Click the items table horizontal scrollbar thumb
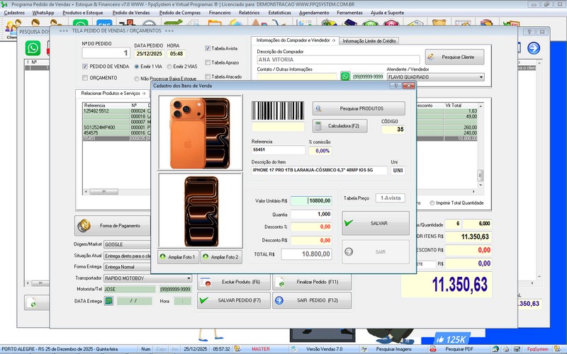Viewport: 567px width, 354px height. (x=103, y=191)
